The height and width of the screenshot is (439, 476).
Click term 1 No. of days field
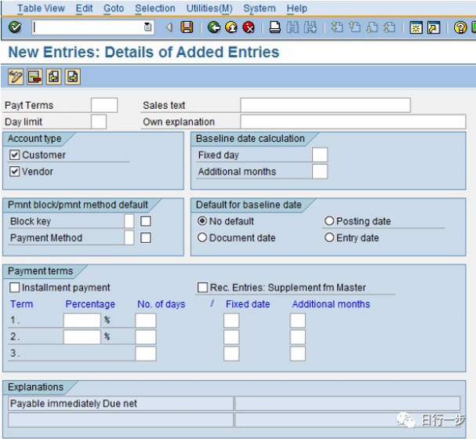(146, 321)
